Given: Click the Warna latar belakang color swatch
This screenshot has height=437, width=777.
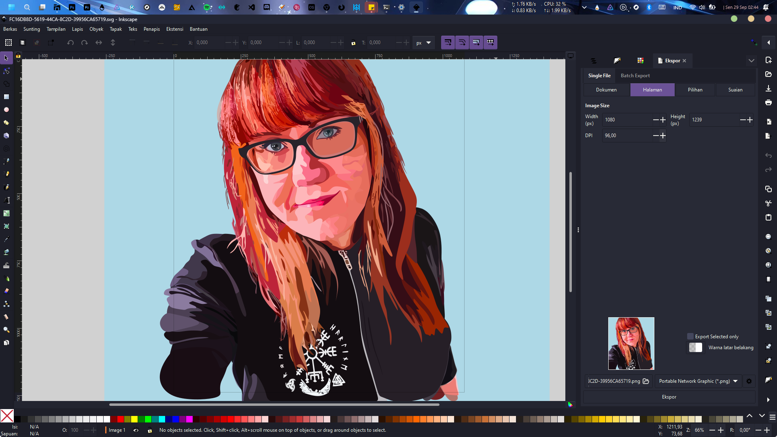Looking at the screenshot, I should [695, 348].
